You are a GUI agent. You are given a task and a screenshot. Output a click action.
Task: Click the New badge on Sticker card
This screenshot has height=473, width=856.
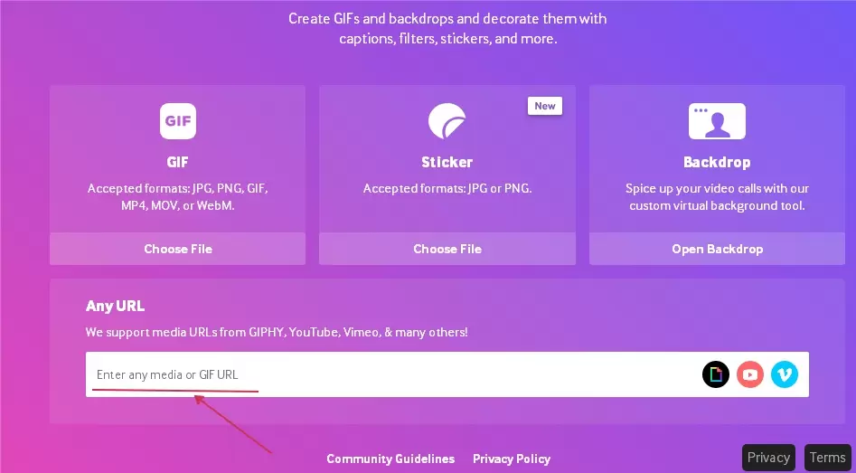[545, 106]
